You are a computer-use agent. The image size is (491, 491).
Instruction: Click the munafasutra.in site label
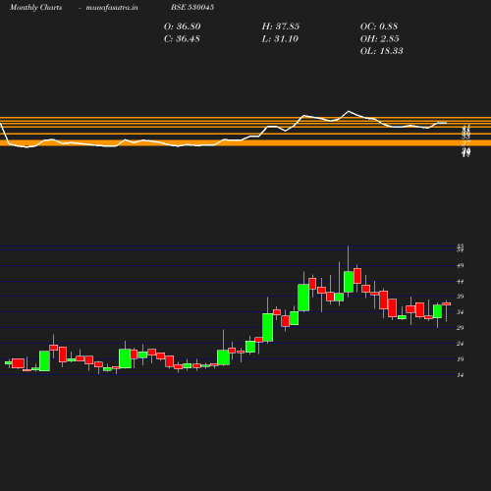click(112, 8)
